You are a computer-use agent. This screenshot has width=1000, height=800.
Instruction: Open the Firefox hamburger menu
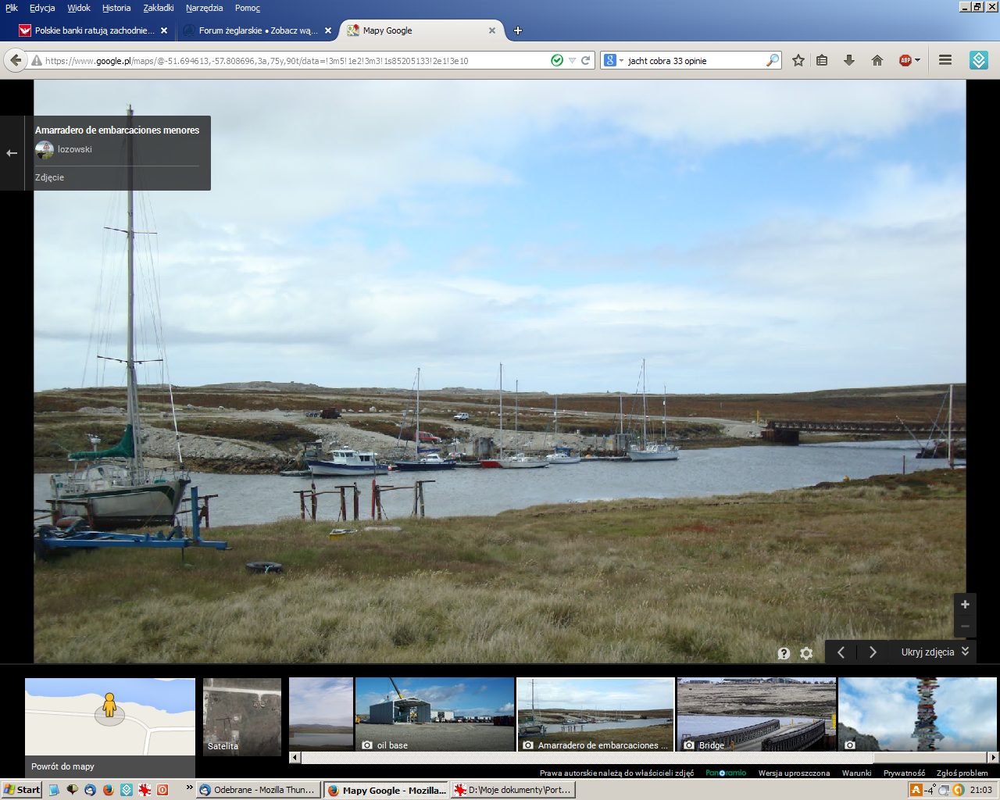pos(945,60)
